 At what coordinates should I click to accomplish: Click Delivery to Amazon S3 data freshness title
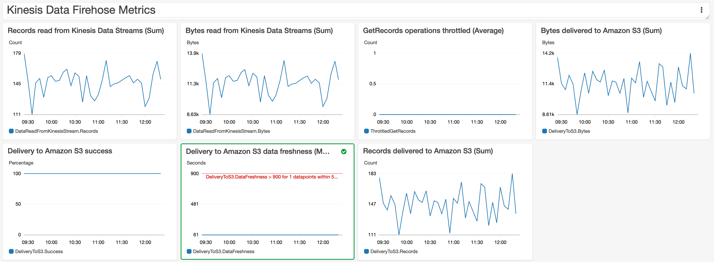pyautogui.click(x=258, y=151)
